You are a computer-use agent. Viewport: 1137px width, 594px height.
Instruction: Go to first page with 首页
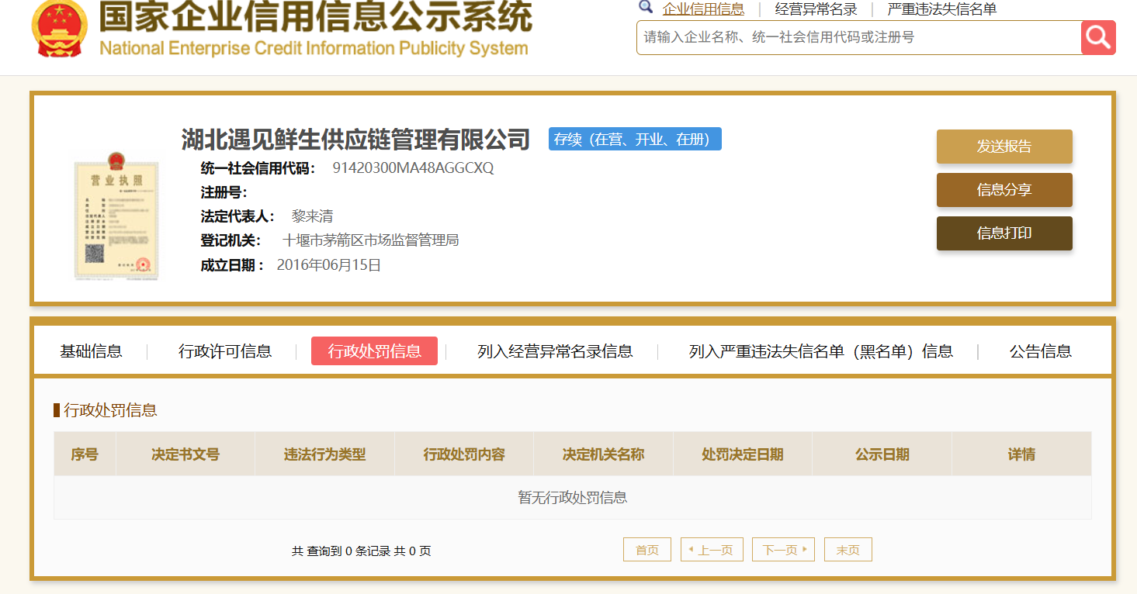tap(647, 550)
